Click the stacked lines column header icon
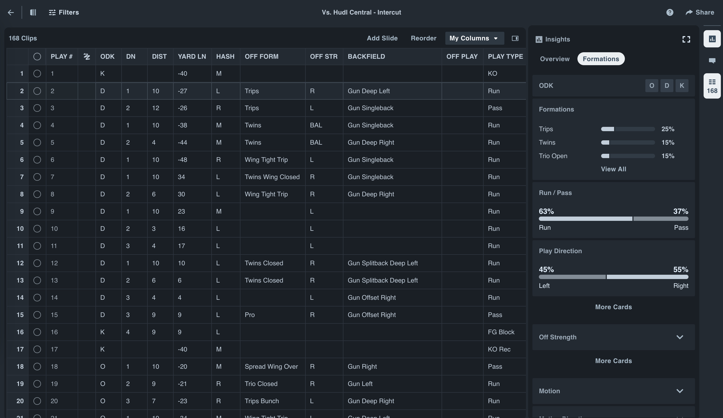 pyautogui.click(x=87, y=57)
